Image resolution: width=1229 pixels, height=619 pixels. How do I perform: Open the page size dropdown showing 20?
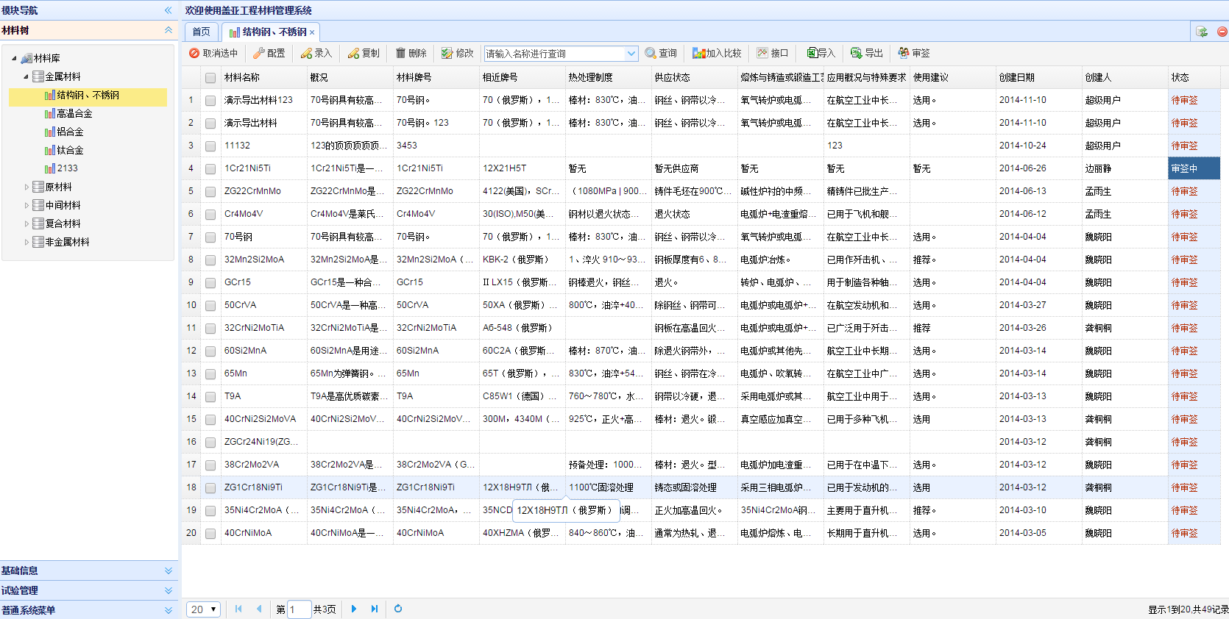(203, 609)
